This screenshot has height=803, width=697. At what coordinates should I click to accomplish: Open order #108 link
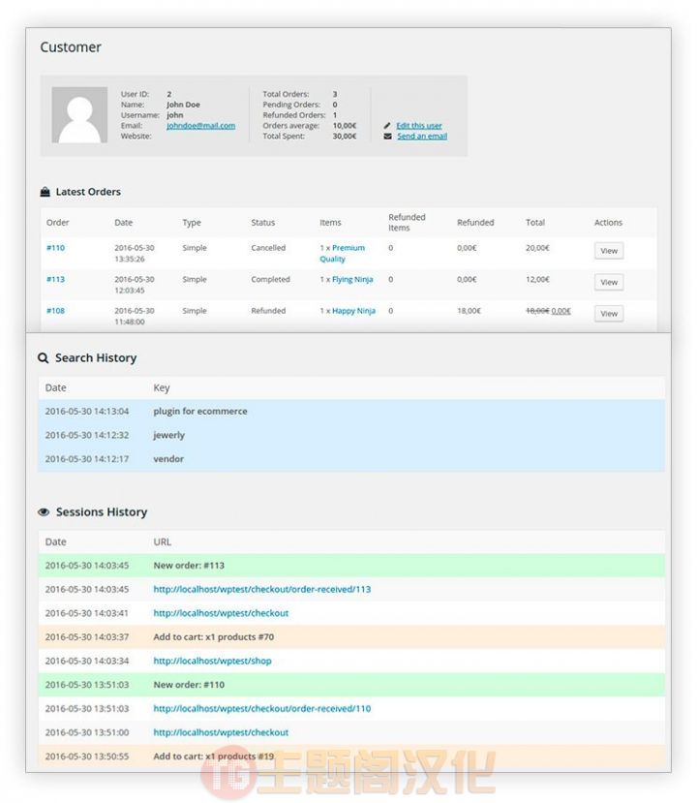pos(55,311)
